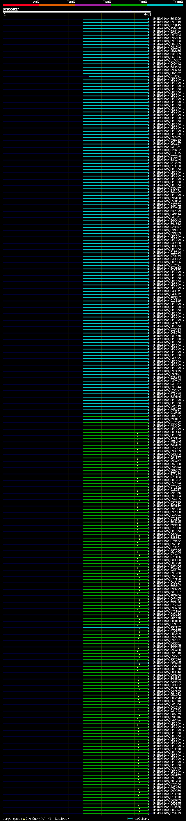Open hit UniRef100_Q711G8

[167, 477]
